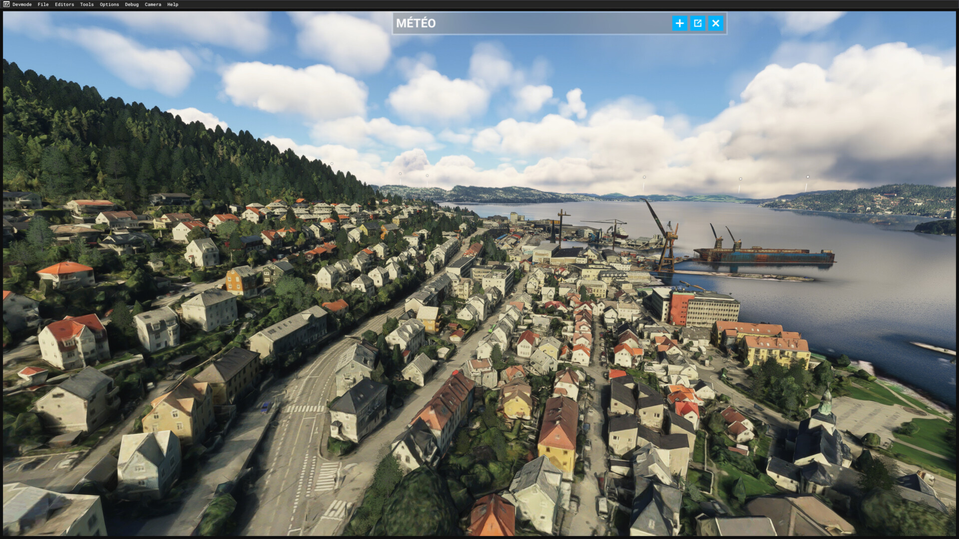959x539 pixels.
Task: Click the MÉTÉO panel title bar
Action: 524,23
